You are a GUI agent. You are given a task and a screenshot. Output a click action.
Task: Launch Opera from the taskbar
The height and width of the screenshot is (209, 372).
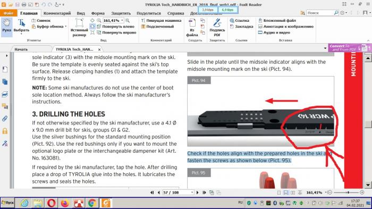pos(51,203)
